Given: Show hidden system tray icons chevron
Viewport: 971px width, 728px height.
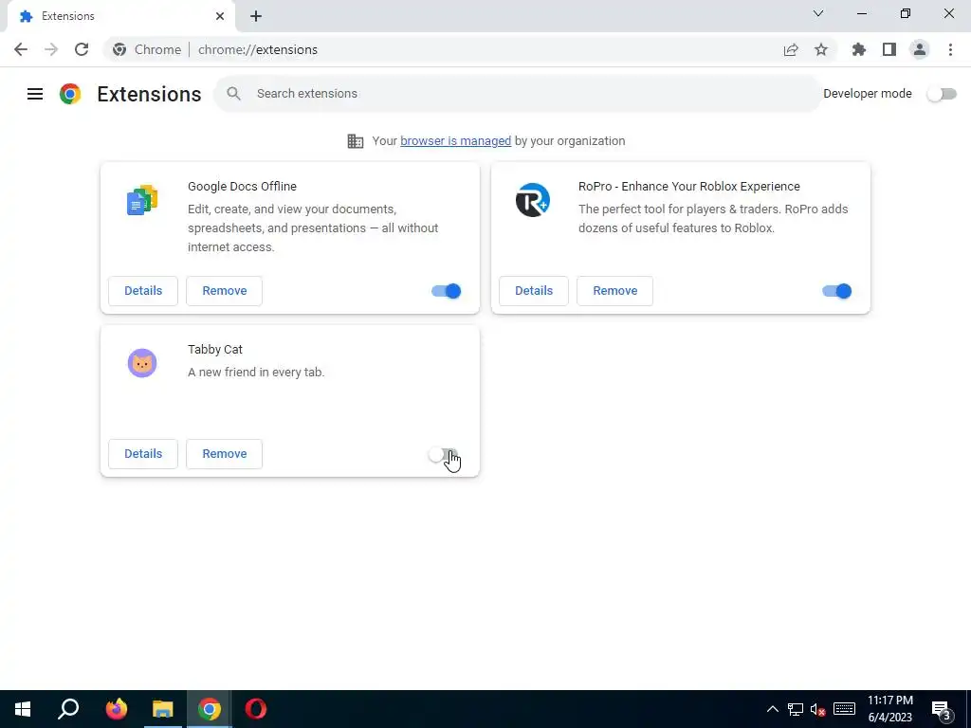Looking at the screenshot, I should 772,709.
